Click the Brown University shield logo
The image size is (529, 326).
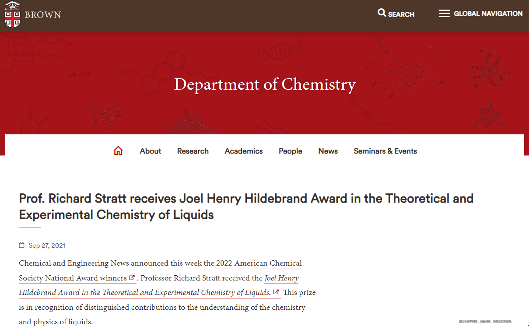coord(12,14)
